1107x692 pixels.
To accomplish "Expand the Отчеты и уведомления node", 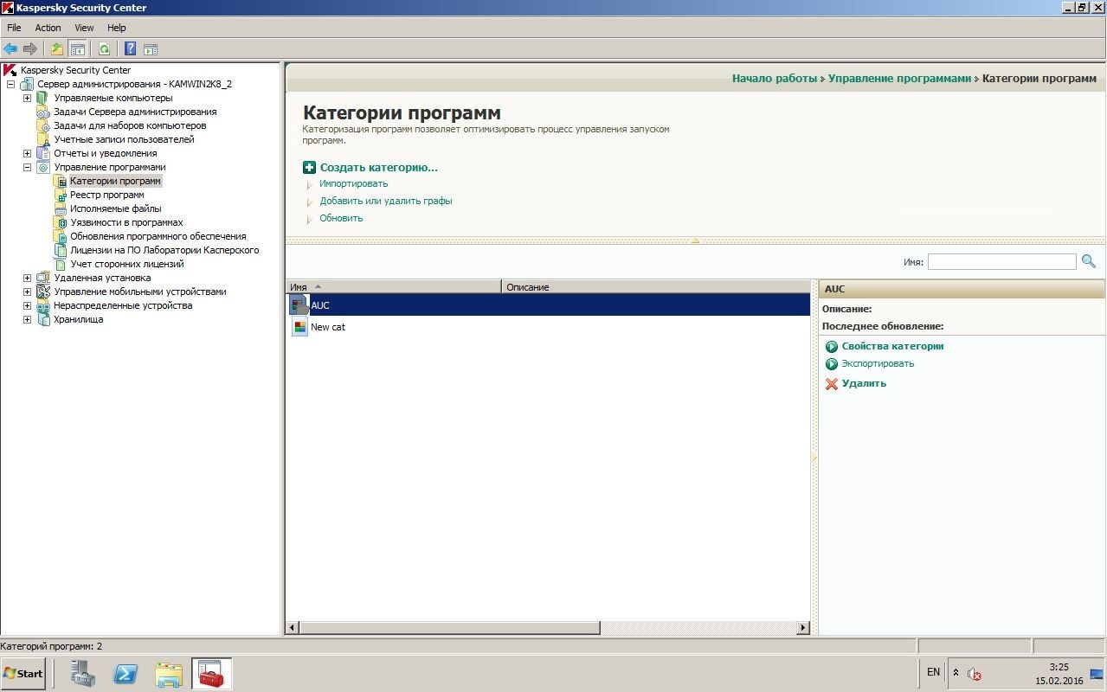I will 27,153.
